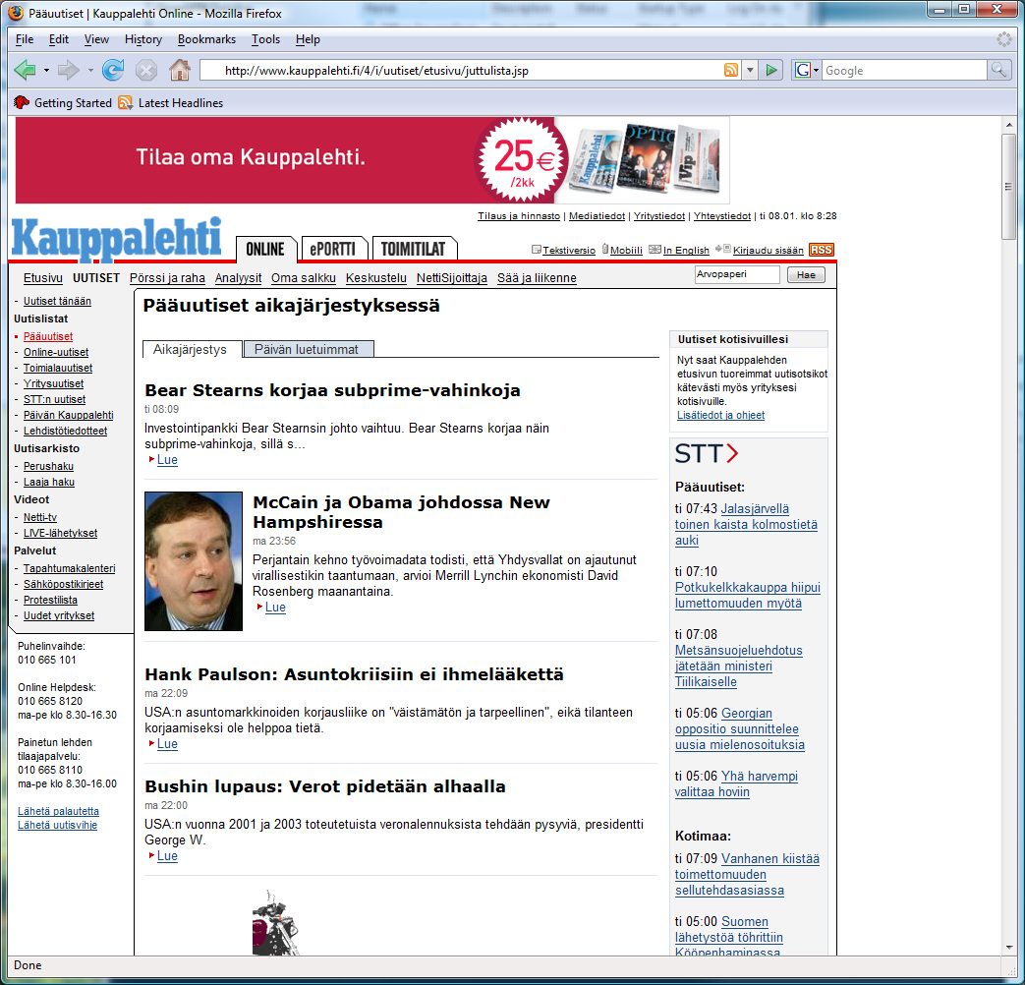This screenshot has height=985, width=1025.
Task: Click the Arvopaperi search input field
Action: [736, 275]
